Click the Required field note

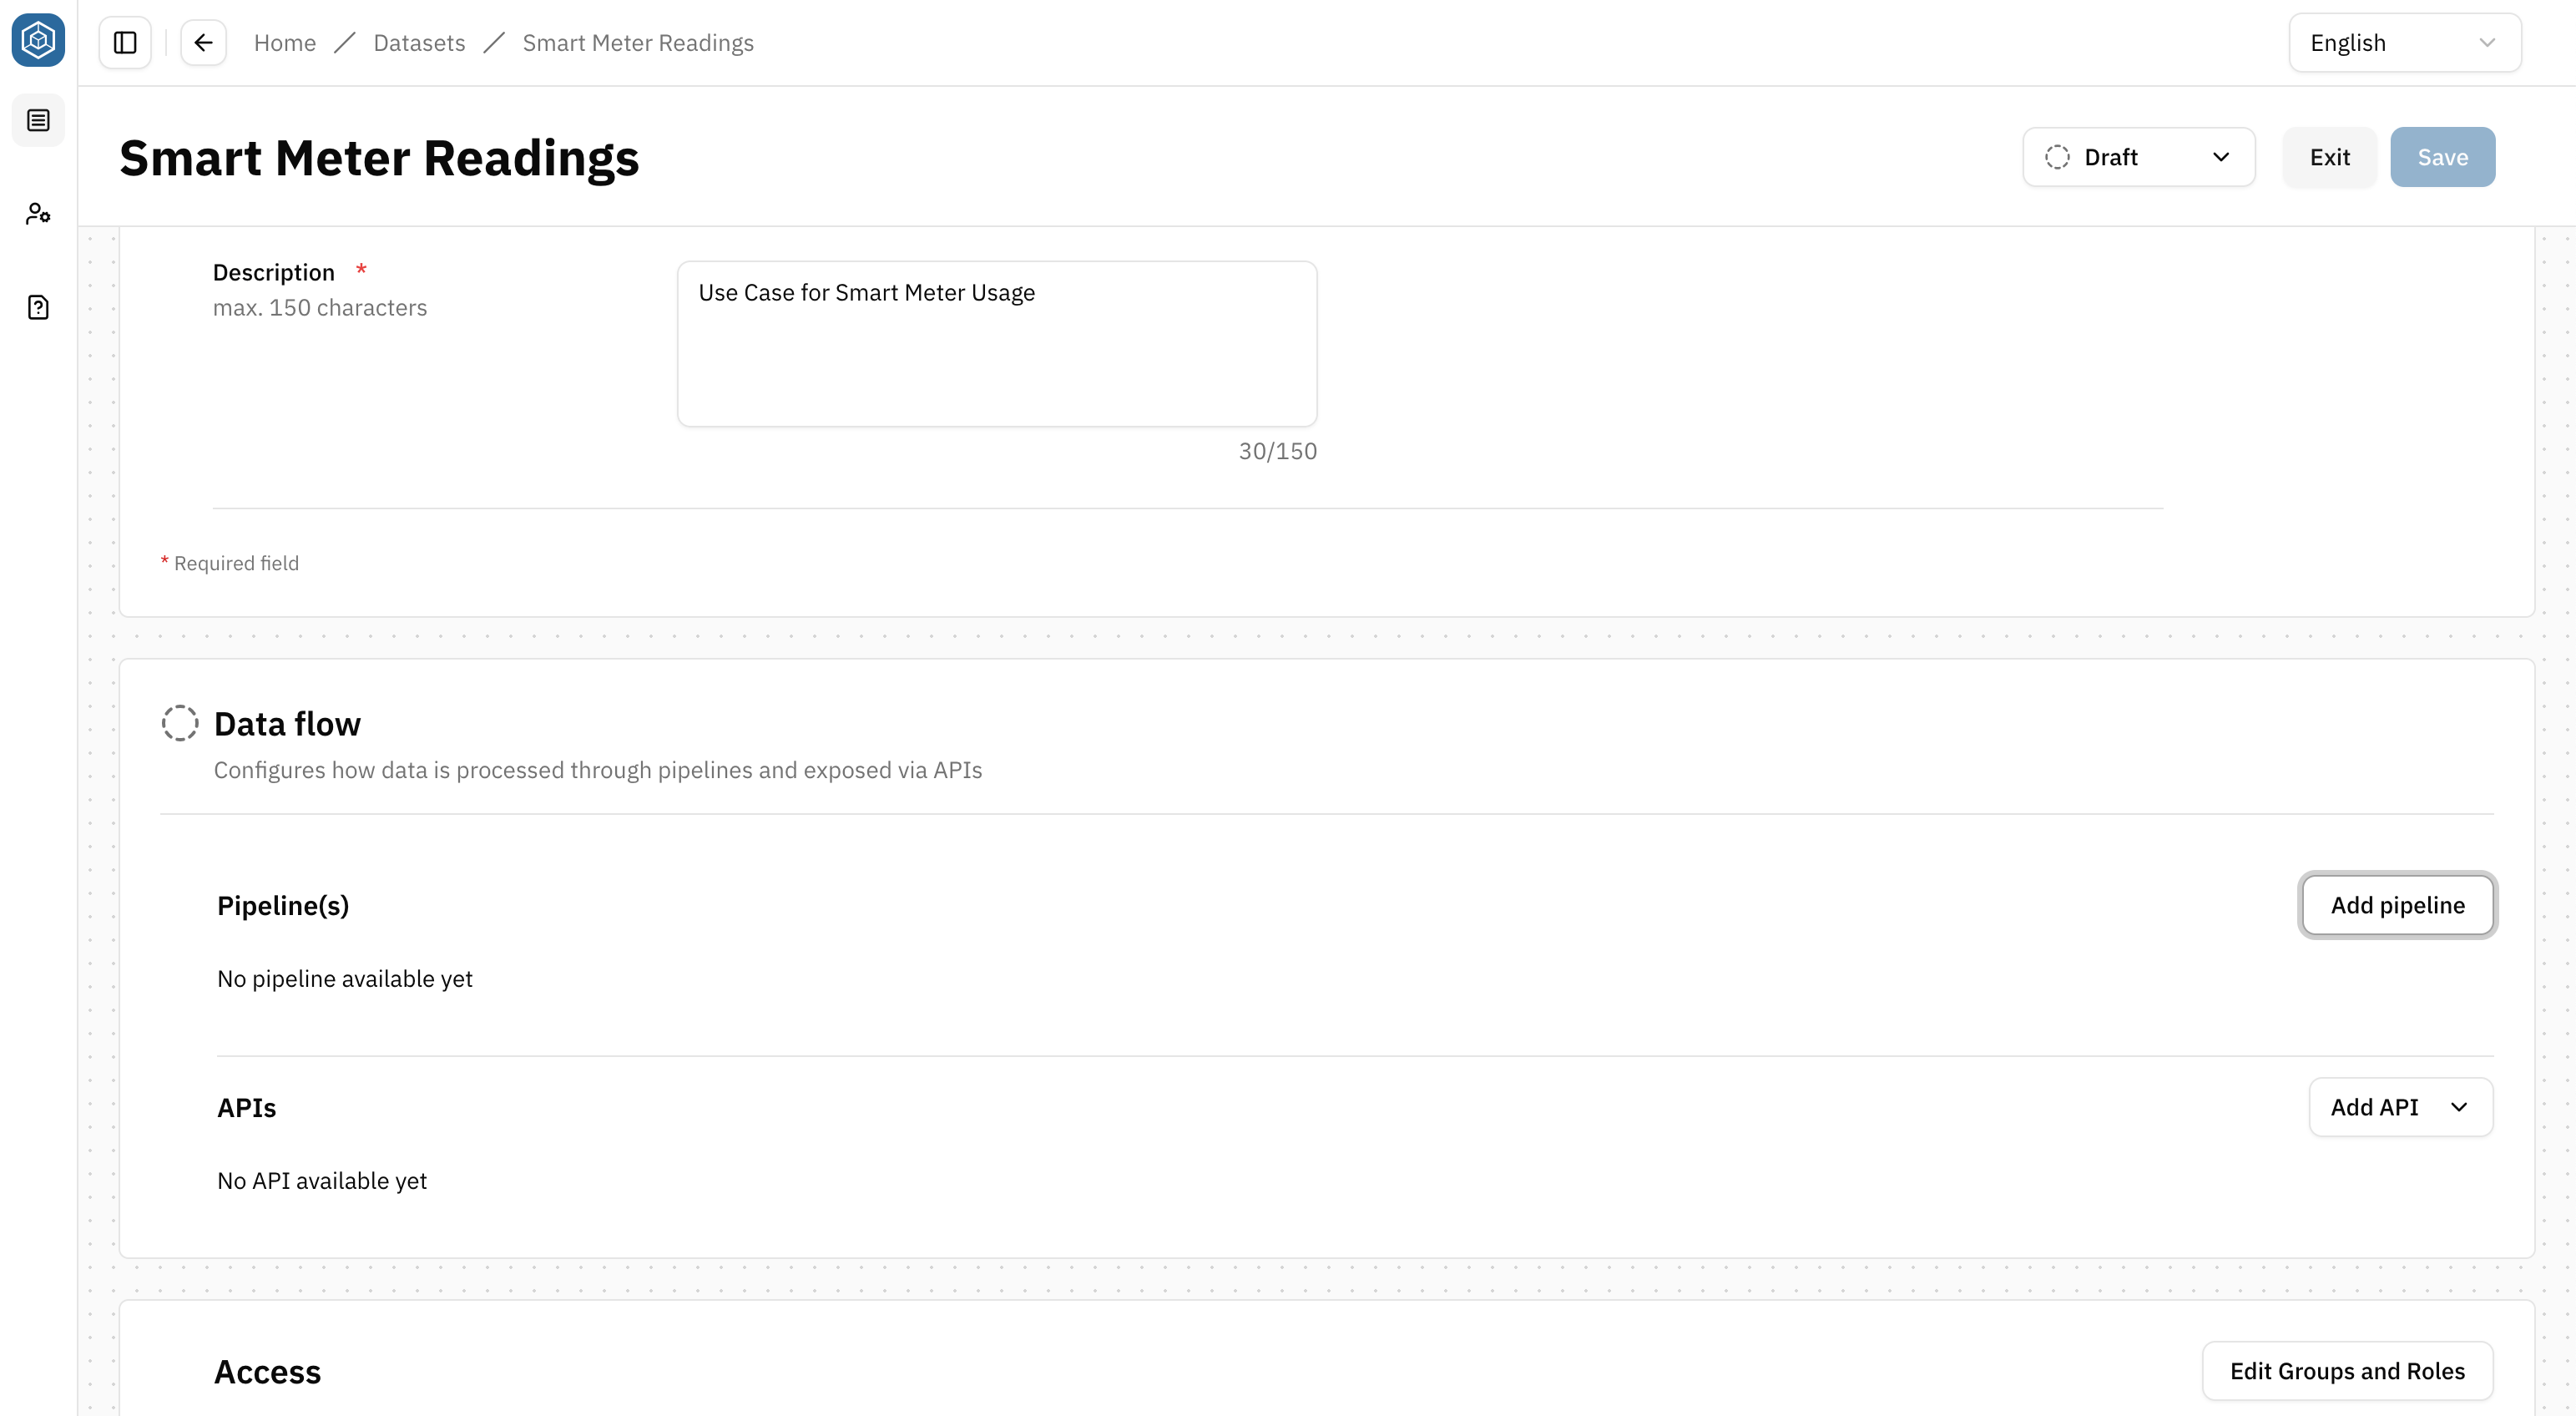click(230, 563)
